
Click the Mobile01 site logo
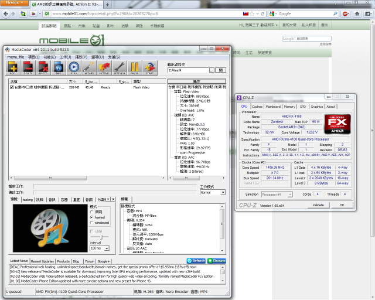click(x=71, y=40)
